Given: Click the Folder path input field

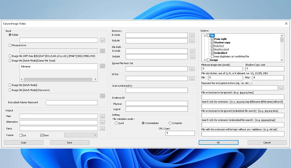Looking at the screenshot, I should coord(58,40).
